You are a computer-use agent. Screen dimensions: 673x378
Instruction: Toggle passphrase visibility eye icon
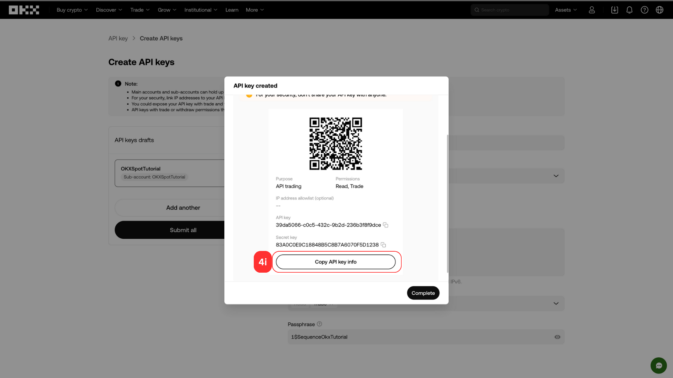click(557, 337)
